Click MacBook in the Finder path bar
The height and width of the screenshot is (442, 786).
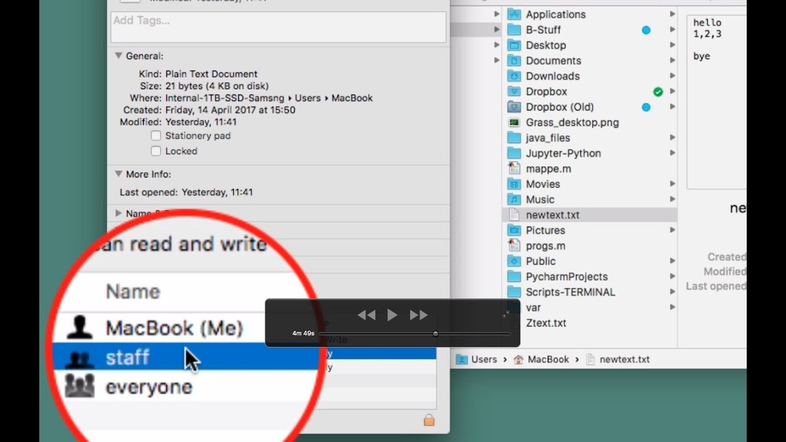coord(548,360)
